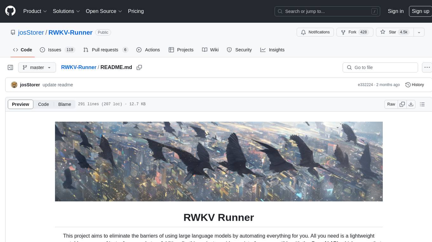
Task: Open the Projects tab
Action: pyautogui.click(x=181, y=50)
